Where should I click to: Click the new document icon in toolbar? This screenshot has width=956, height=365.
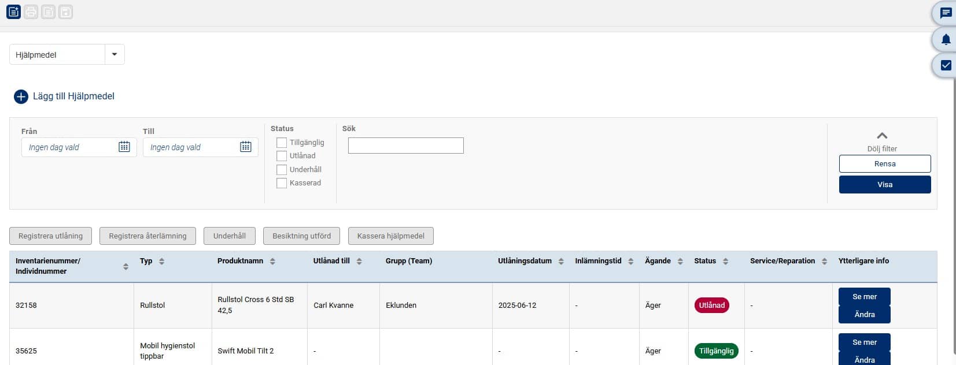[x=13, y=12]
